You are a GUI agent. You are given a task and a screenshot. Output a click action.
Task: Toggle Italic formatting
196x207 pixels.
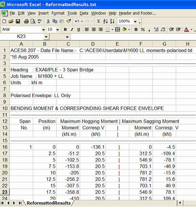[72, 29]
